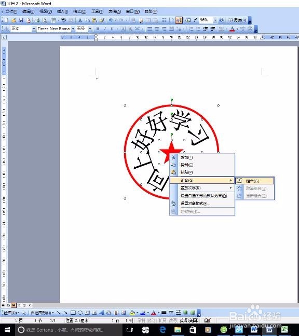Click the Copy icon in the standard toolbar

(x=87, y=20)
